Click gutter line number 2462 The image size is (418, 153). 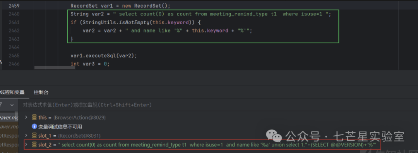click(14, 30)
